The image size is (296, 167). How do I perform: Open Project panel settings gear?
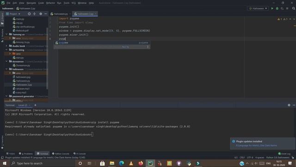pos(41,14)
